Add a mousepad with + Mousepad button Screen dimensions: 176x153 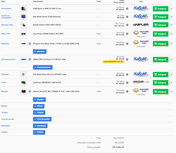40,126
